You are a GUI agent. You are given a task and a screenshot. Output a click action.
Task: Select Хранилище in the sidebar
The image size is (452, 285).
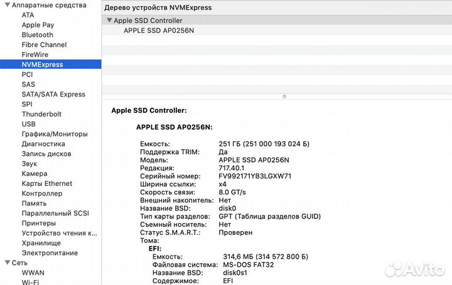point(41,243)
